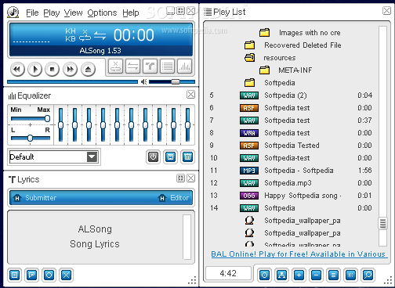The width and height of the screenshot is (395, 288).
Task: Search the playlist with magnifier button
Action: [368, 275]
